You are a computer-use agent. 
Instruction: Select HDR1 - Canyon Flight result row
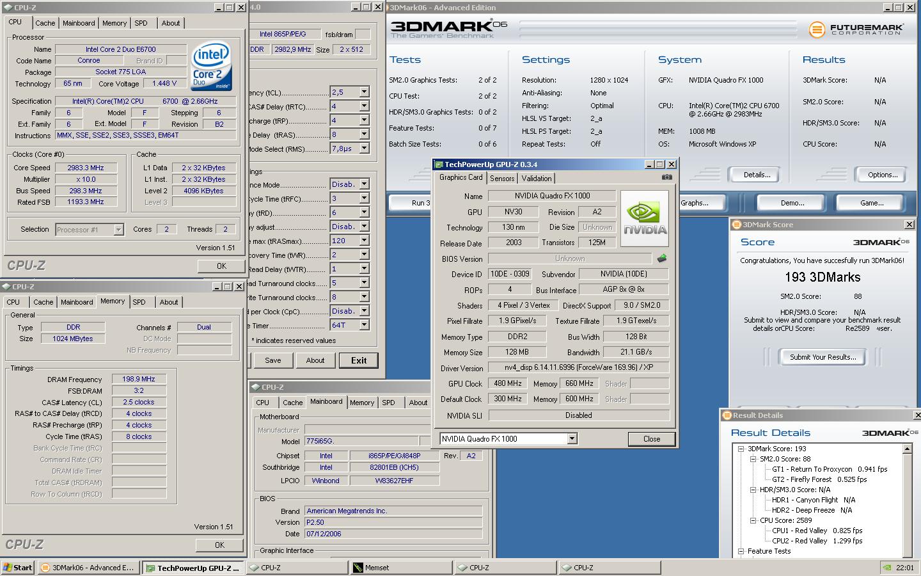coord(813,500)
